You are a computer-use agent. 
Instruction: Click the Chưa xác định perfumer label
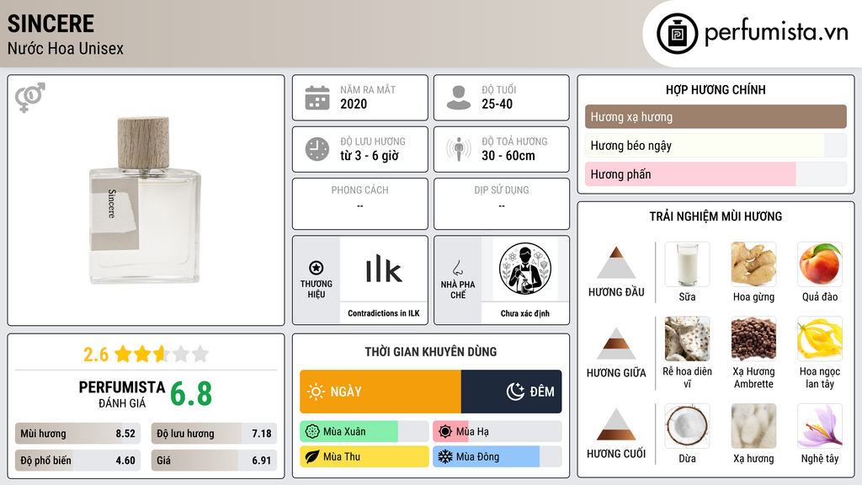[525, 313]
